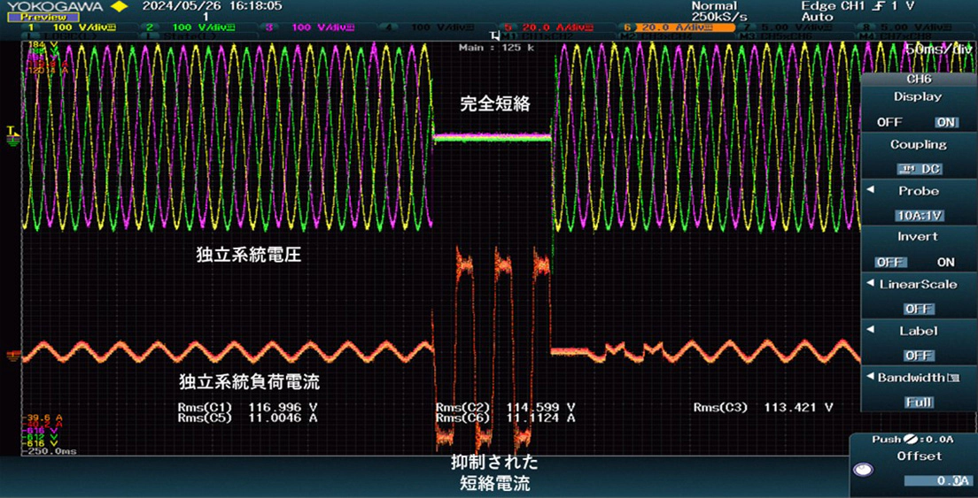This screenshot has height=498, width=978.
Task: Open the Coupling DC setting
Action: (918, 157)
